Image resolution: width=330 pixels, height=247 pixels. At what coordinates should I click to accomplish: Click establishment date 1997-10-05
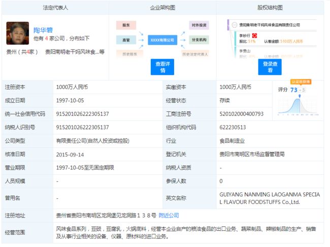70,101
